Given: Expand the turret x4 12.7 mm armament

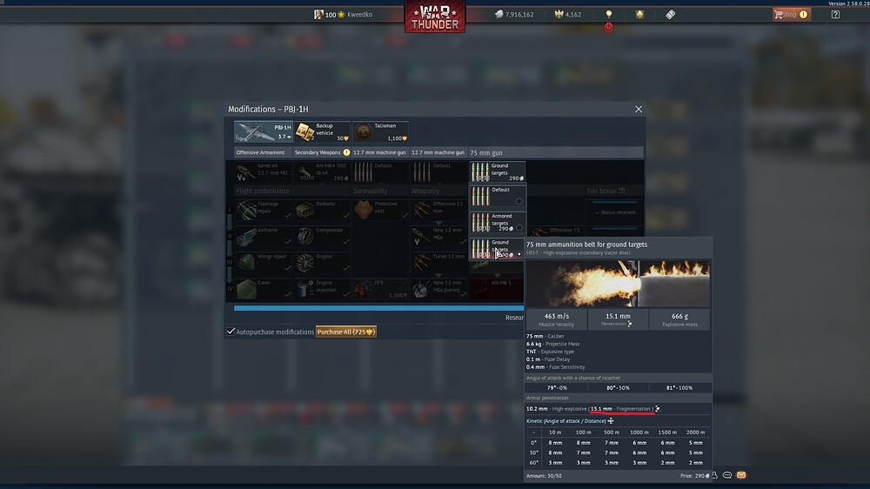Looking at the screenshot, I should coord(263,172).
